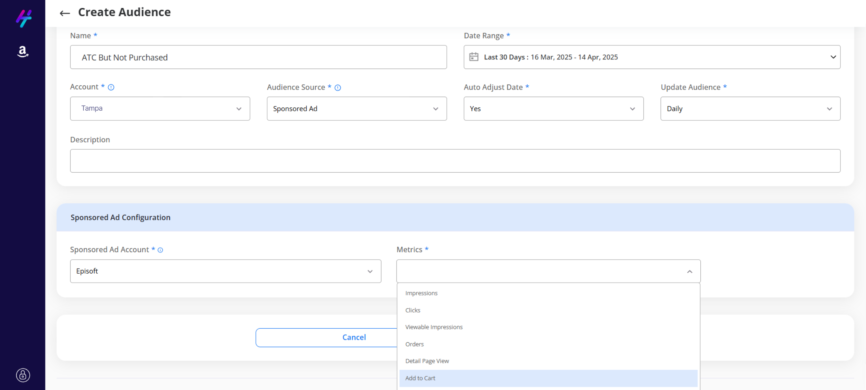Select Impressions from Metrics list
The width and height of the screenshot is (866, 390).
pos(421,293)
